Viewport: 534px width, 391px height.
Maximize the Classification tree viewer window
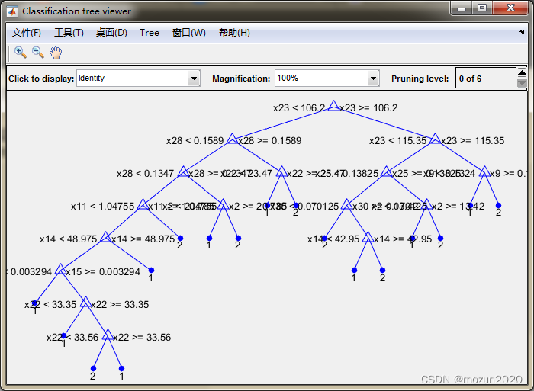[x=482, y=8]
